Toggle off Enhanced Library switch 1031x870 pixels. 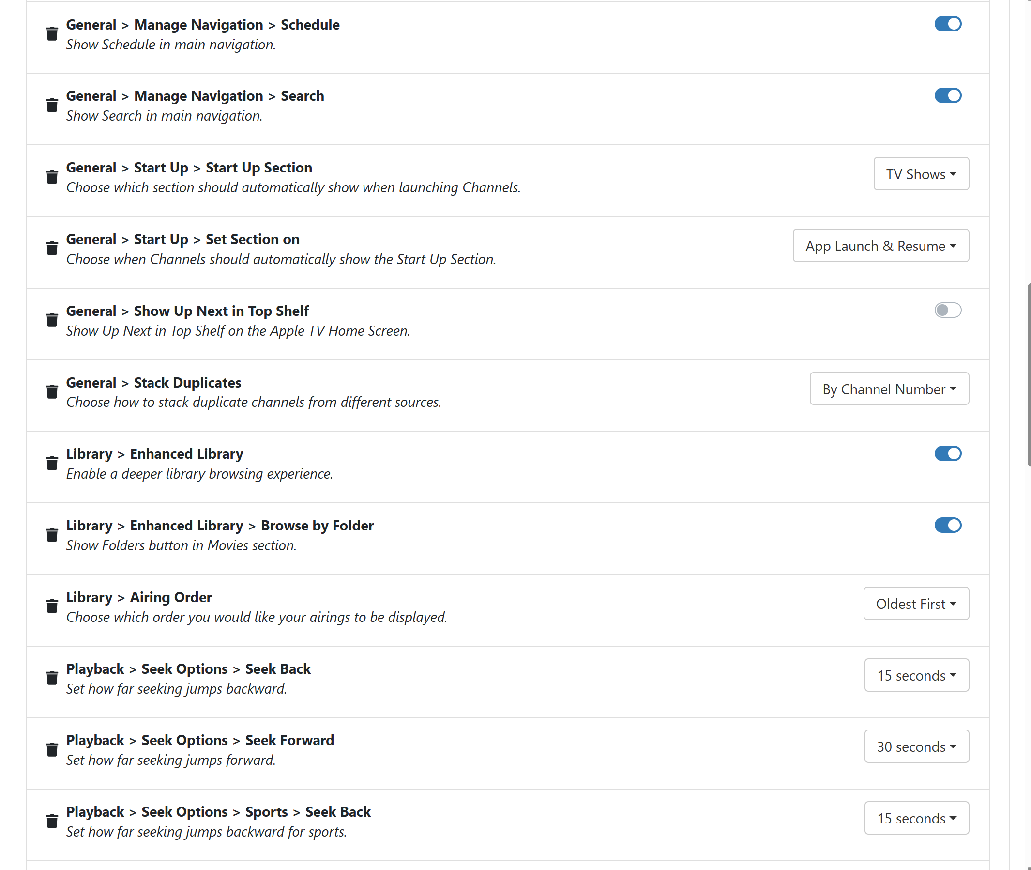coord(947,453)
